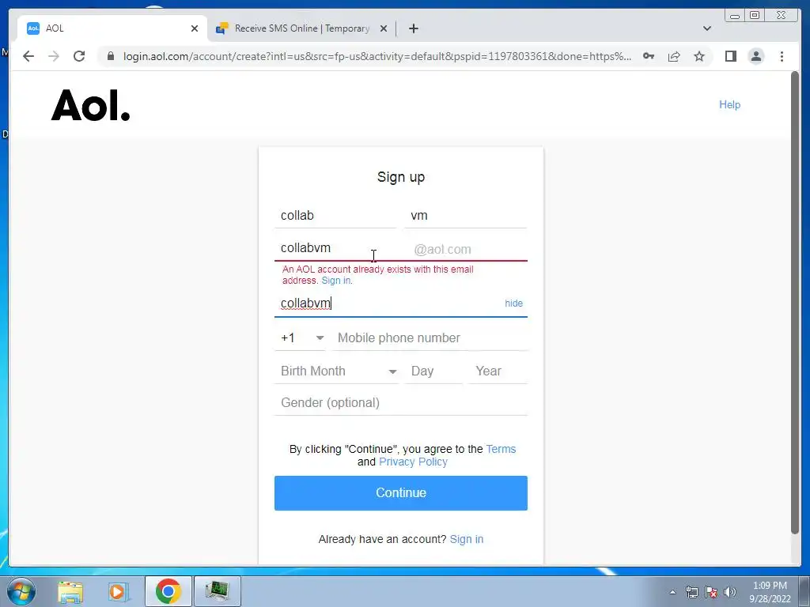The image size is (810, 607).
Task: Open the Help link
Action: click(729, 105)
